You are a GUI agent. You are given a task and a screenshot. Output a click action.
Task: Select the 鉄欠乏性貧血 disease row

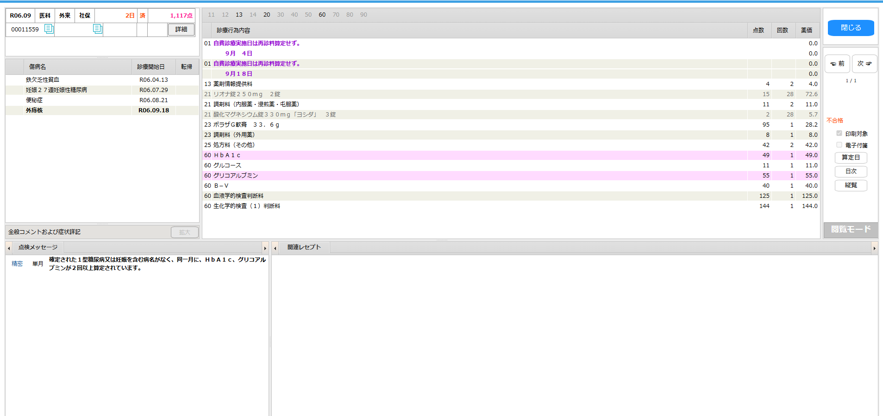coord(102,80)
